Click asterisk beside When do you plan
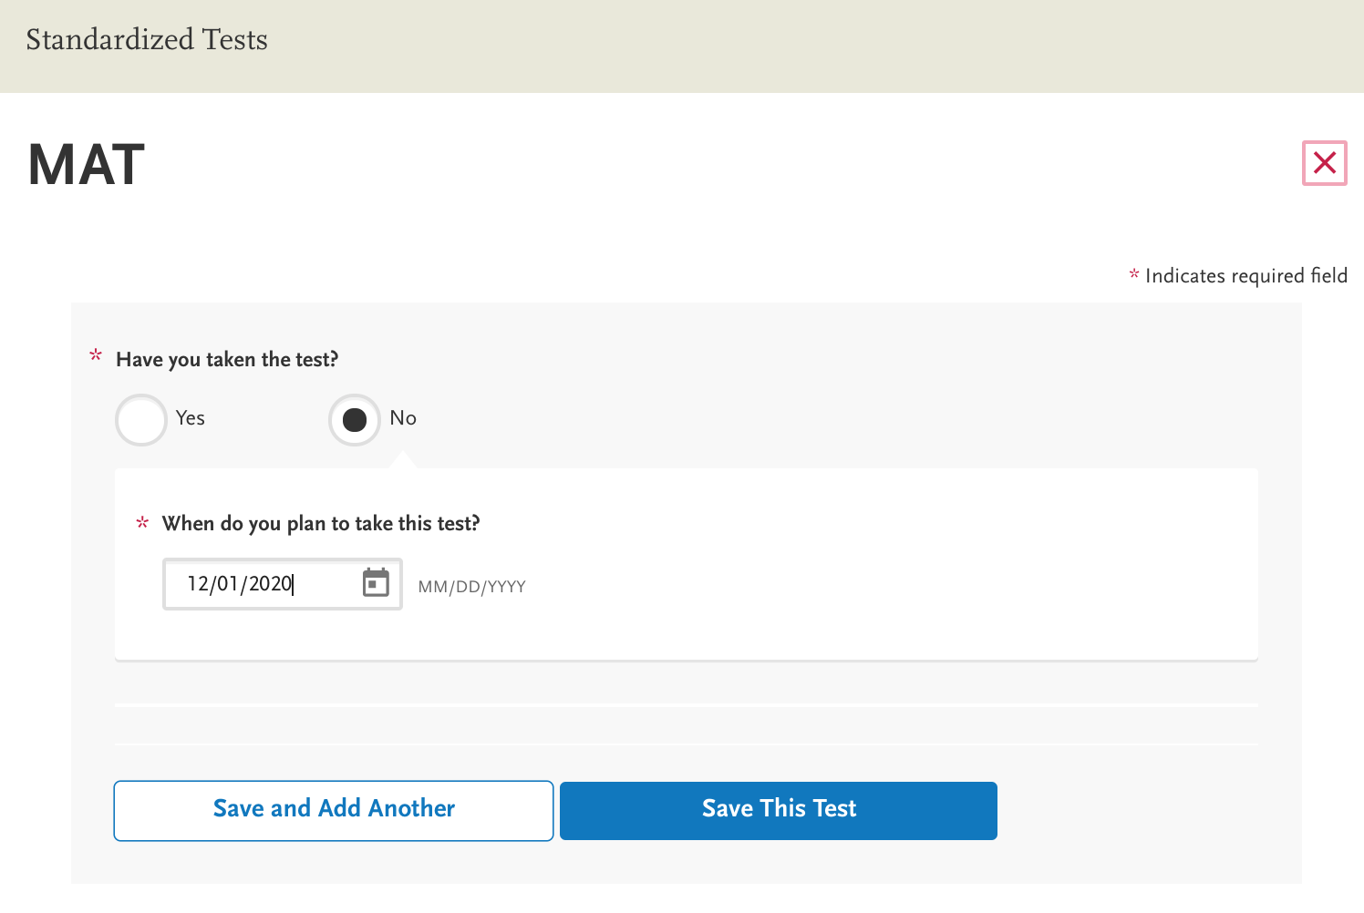This screenshot has width=1364, height=913. click(142, 523)
